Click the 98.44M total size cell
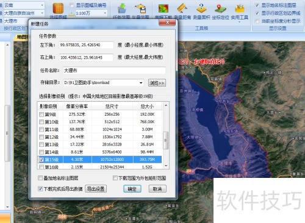This screenshot has width=305, height=223. click(148, 152)
